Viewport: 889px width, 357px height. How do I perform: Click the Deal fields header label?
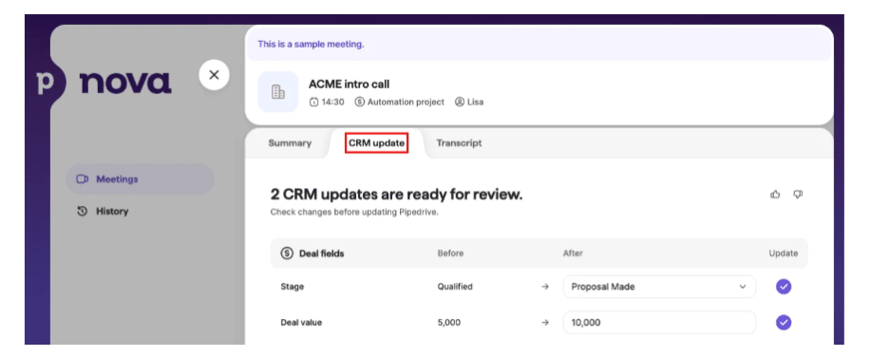click(x=321, y=254)
